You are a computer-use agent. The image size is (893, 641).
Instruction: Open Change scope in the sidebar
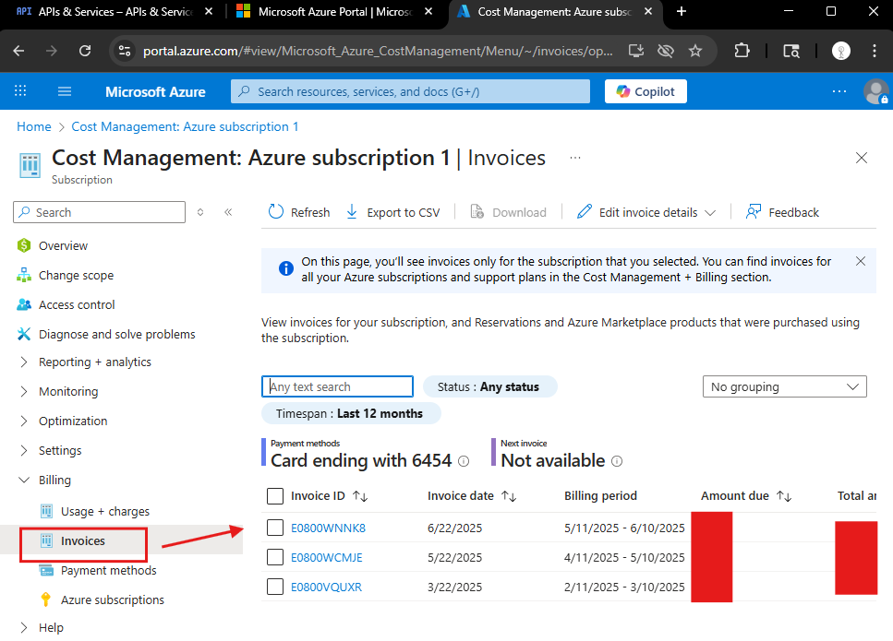pyautogui.click(x=77, y=275)
